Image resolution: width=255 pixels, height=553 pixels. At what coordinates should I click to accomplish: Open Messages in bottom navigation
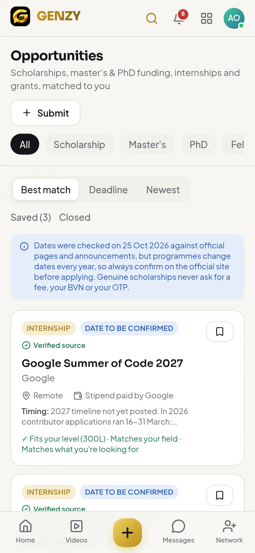click(x=178, y=532)
